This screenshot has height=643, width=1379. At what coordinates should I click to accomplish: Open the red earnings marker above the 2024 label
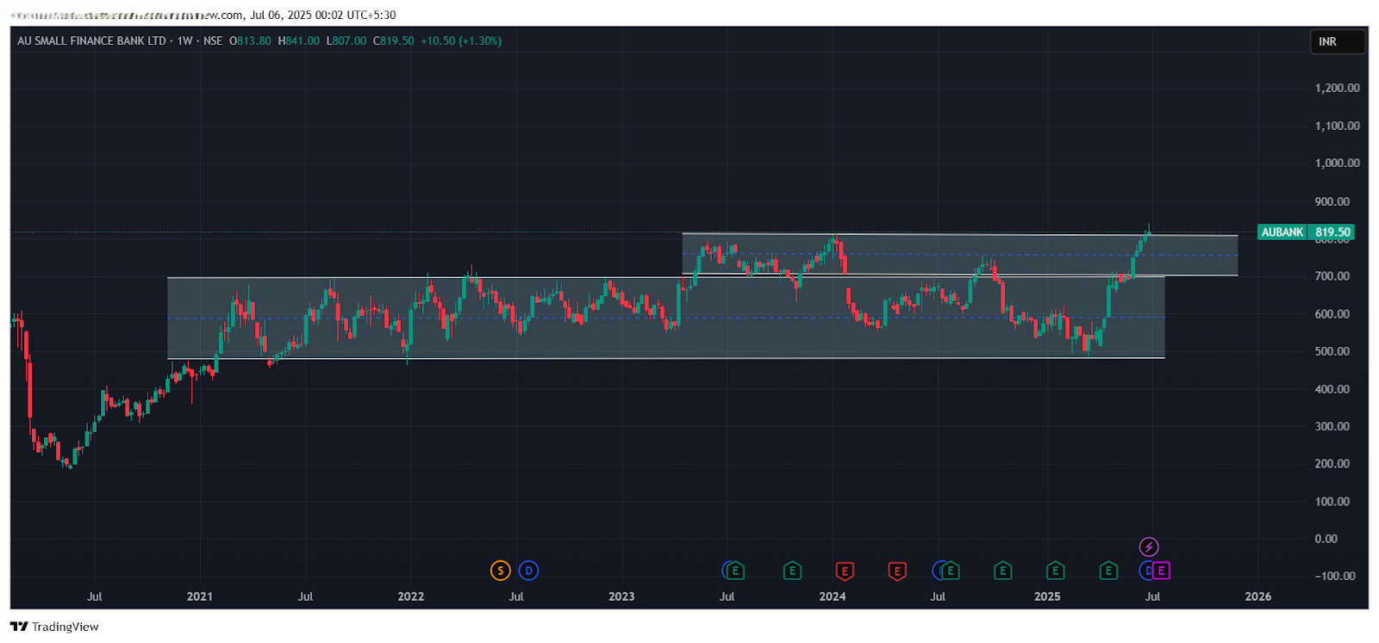(845, 571)
